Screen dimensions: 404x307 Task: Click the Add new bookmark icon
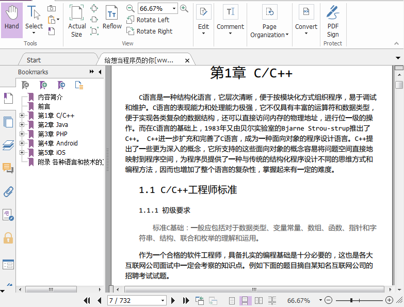click(x=43, y=85)
